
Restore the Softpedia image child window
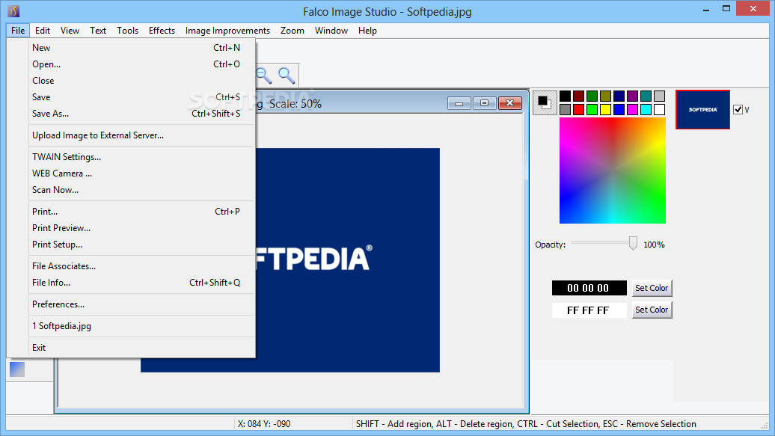[485, 103]
